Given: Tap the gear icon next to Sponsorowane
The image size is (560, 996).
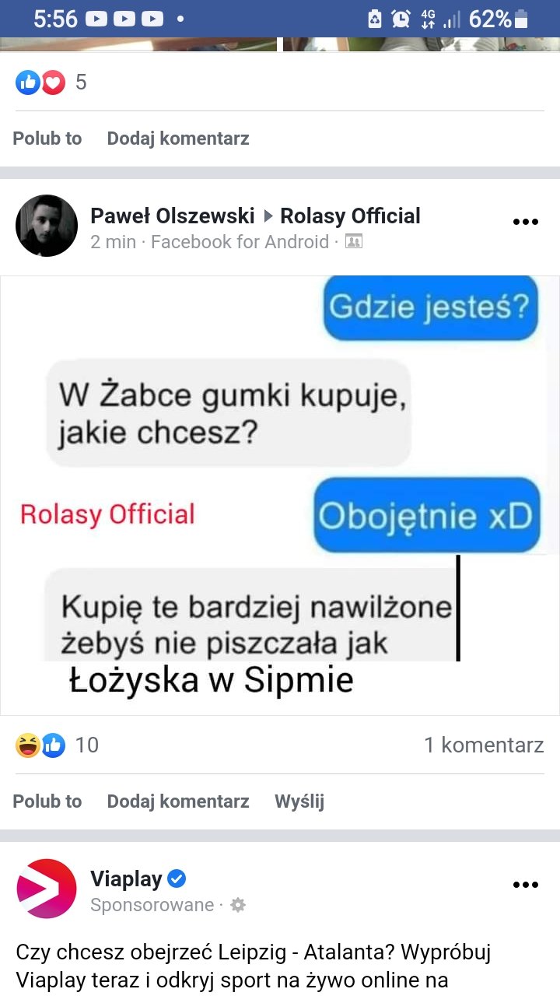Looking at the screenshot, I should pyautogui.click(x=238, y=905).
